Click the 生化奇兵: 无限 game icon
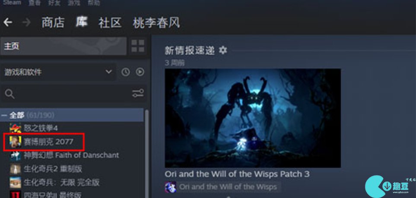Viewport: 416px width, 198px height. pos(16,182)
